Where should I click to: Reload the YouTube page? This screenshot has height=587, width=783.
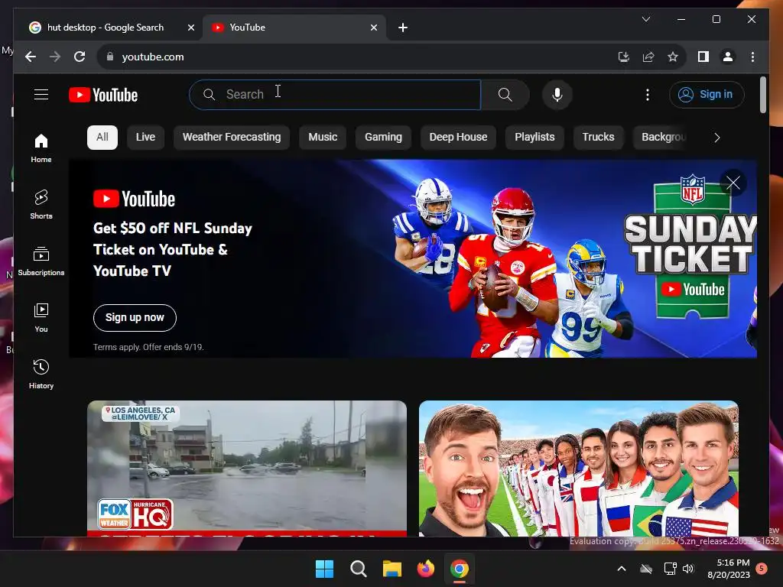(80, 57)
